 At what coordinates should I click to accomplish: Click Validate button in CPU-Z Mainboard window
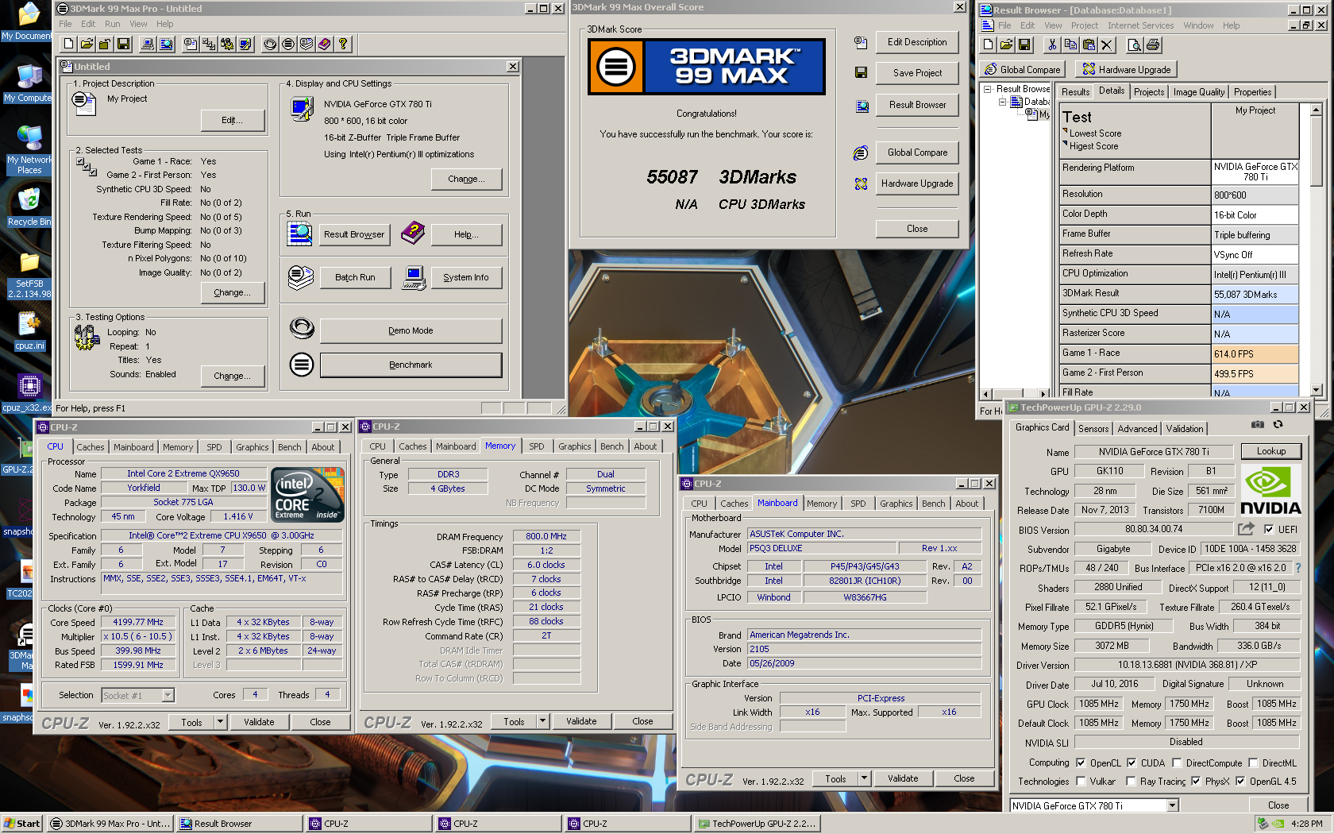click(903, 778)
